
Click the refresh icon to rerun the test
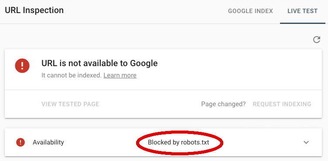[317, 40]
